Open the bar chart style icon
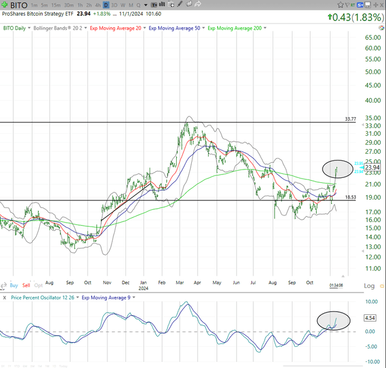 click(x=162, y=4)
